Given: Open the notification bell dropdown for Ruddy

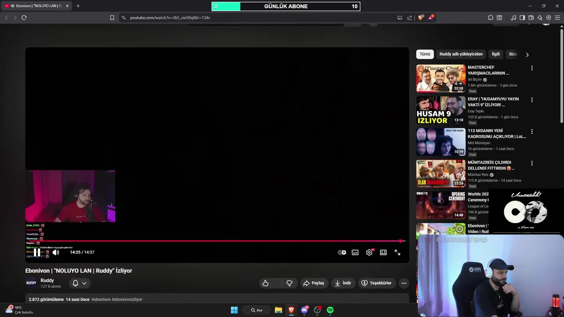Looking at the screenshot, I should 80,283.
